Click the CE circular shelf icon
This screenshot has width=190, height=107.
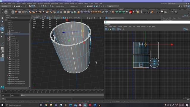point(6,12)
